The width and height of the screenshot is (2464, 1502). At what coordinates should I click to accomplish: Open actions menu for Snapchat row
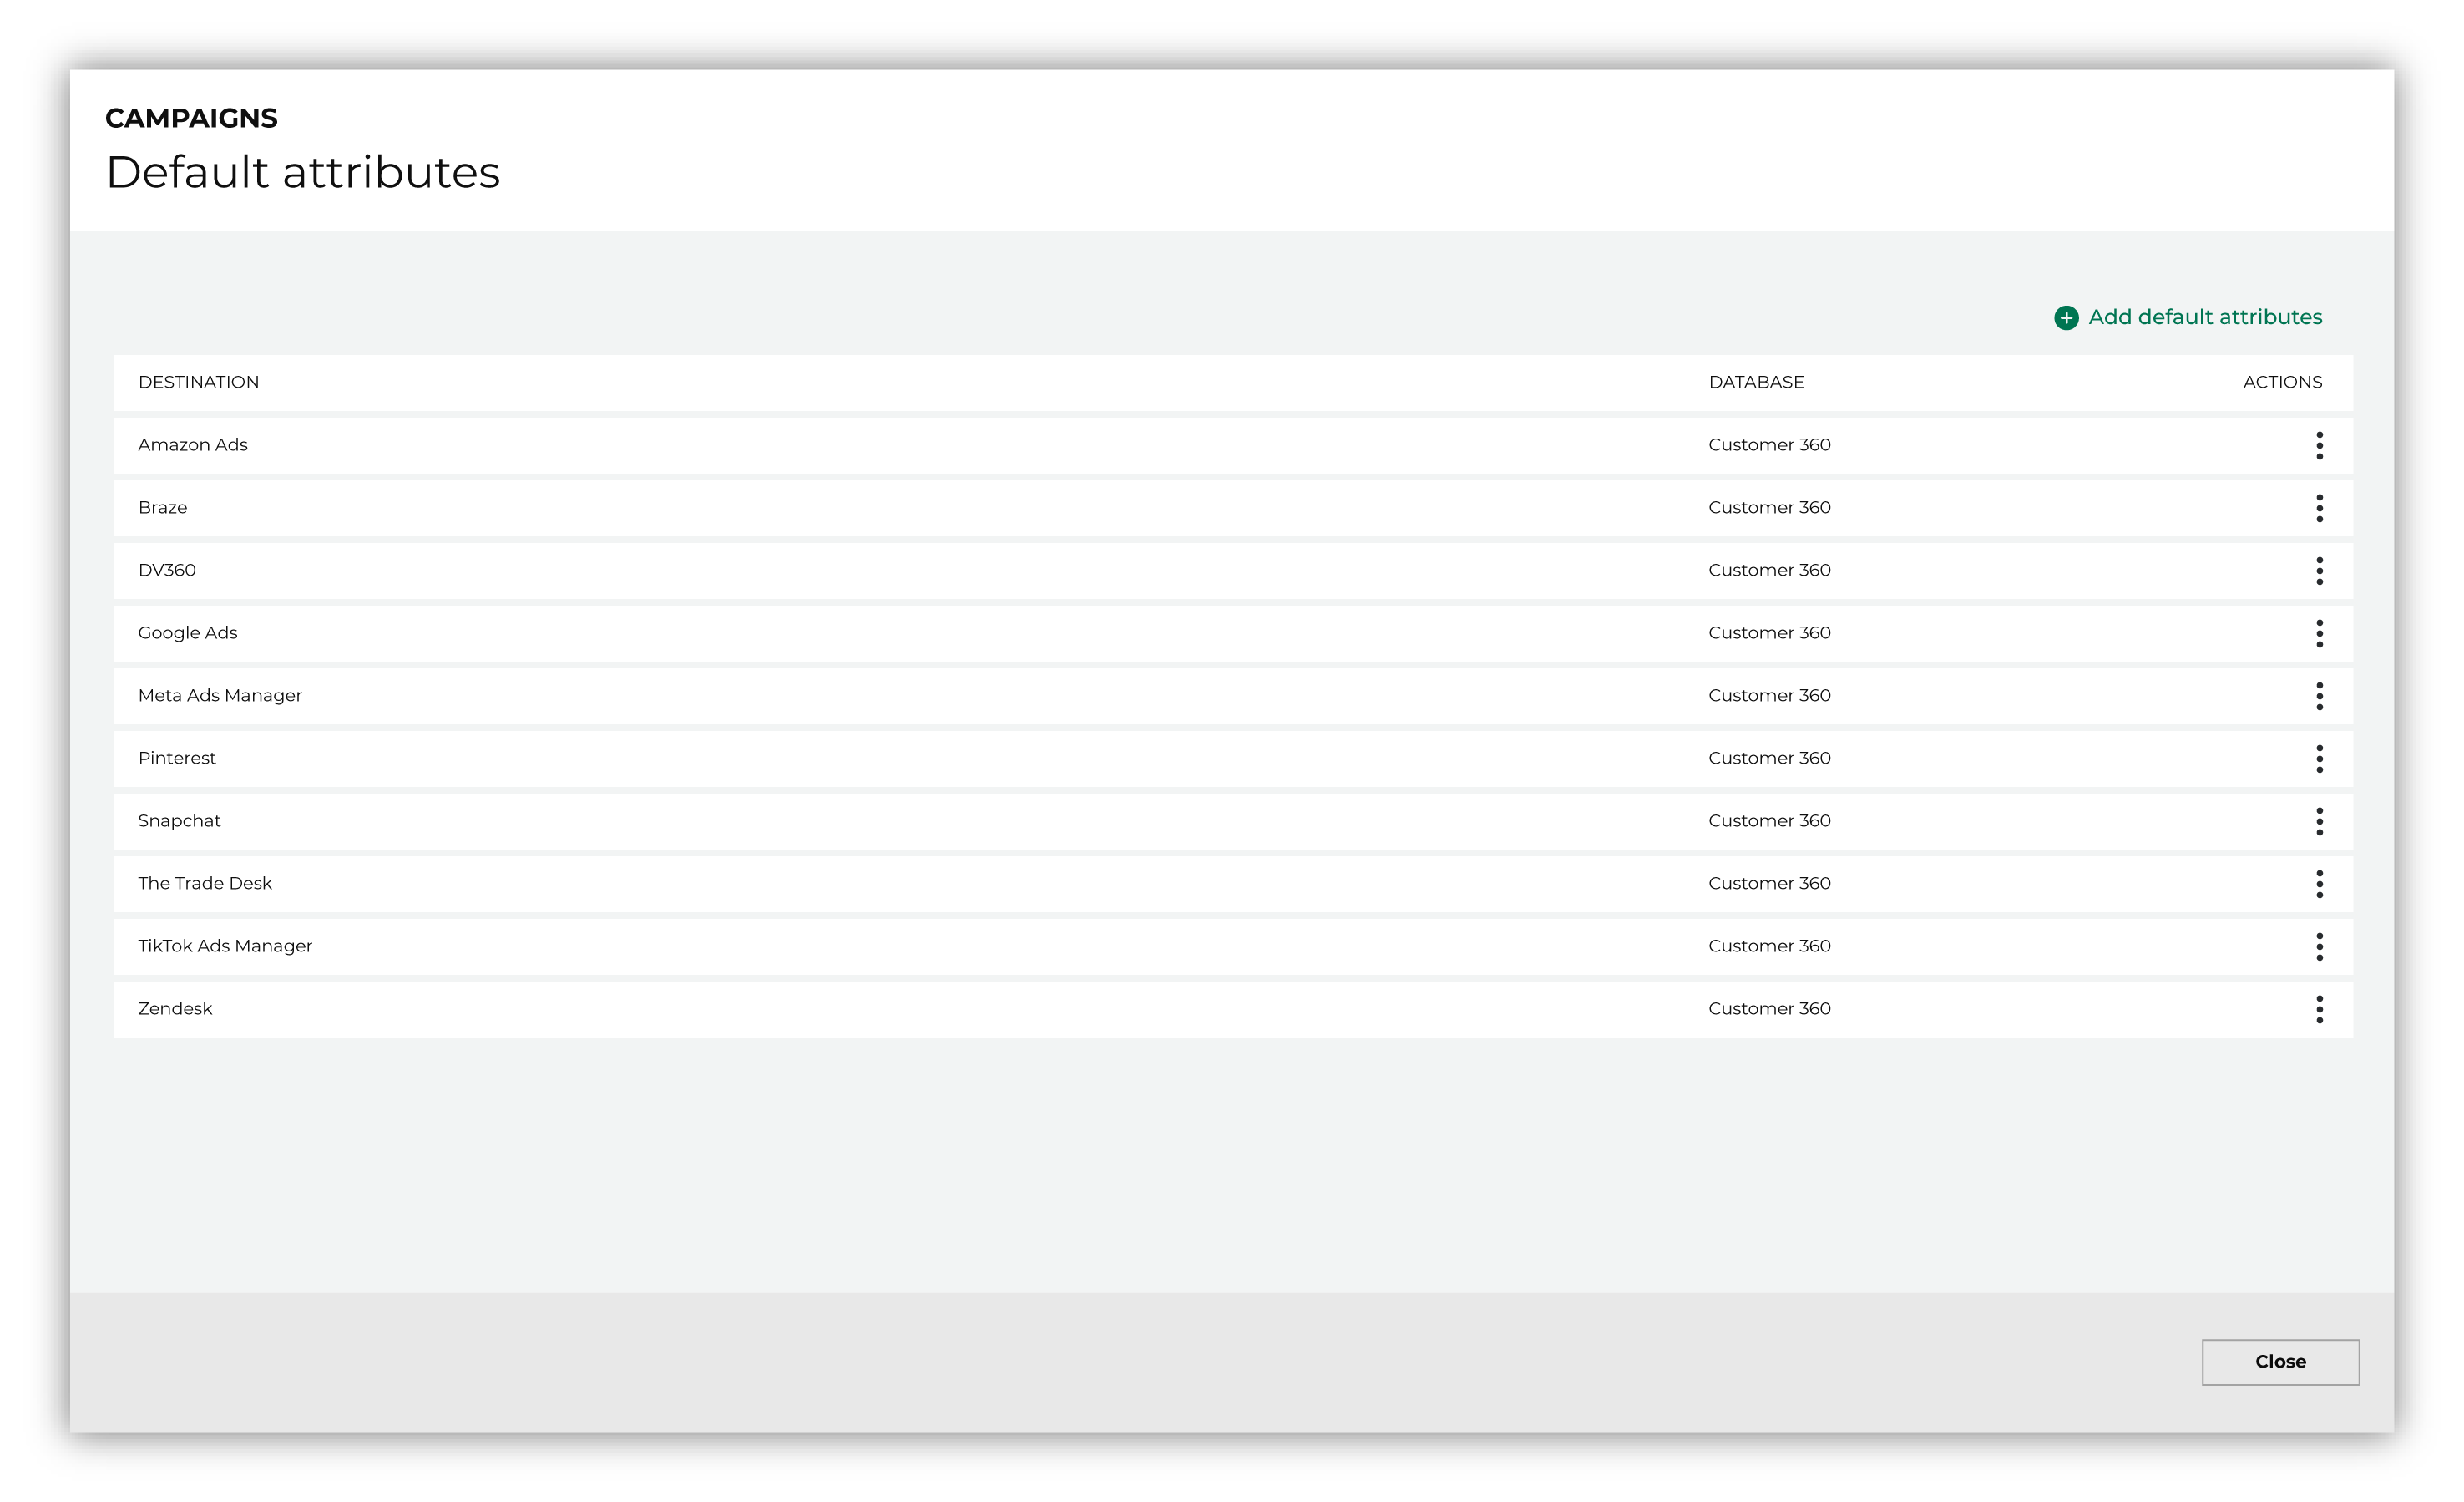2319,821
